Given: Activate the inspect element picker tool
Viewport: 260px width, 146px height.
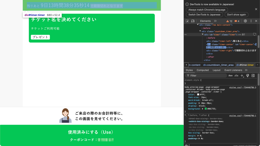Looking at the screenshot, I should point(187,21).
